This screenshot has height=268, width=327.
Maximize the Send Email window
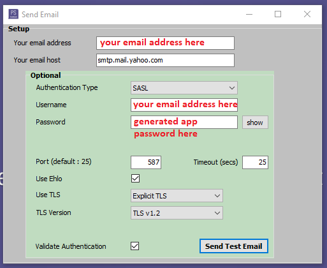pos(278,14)
